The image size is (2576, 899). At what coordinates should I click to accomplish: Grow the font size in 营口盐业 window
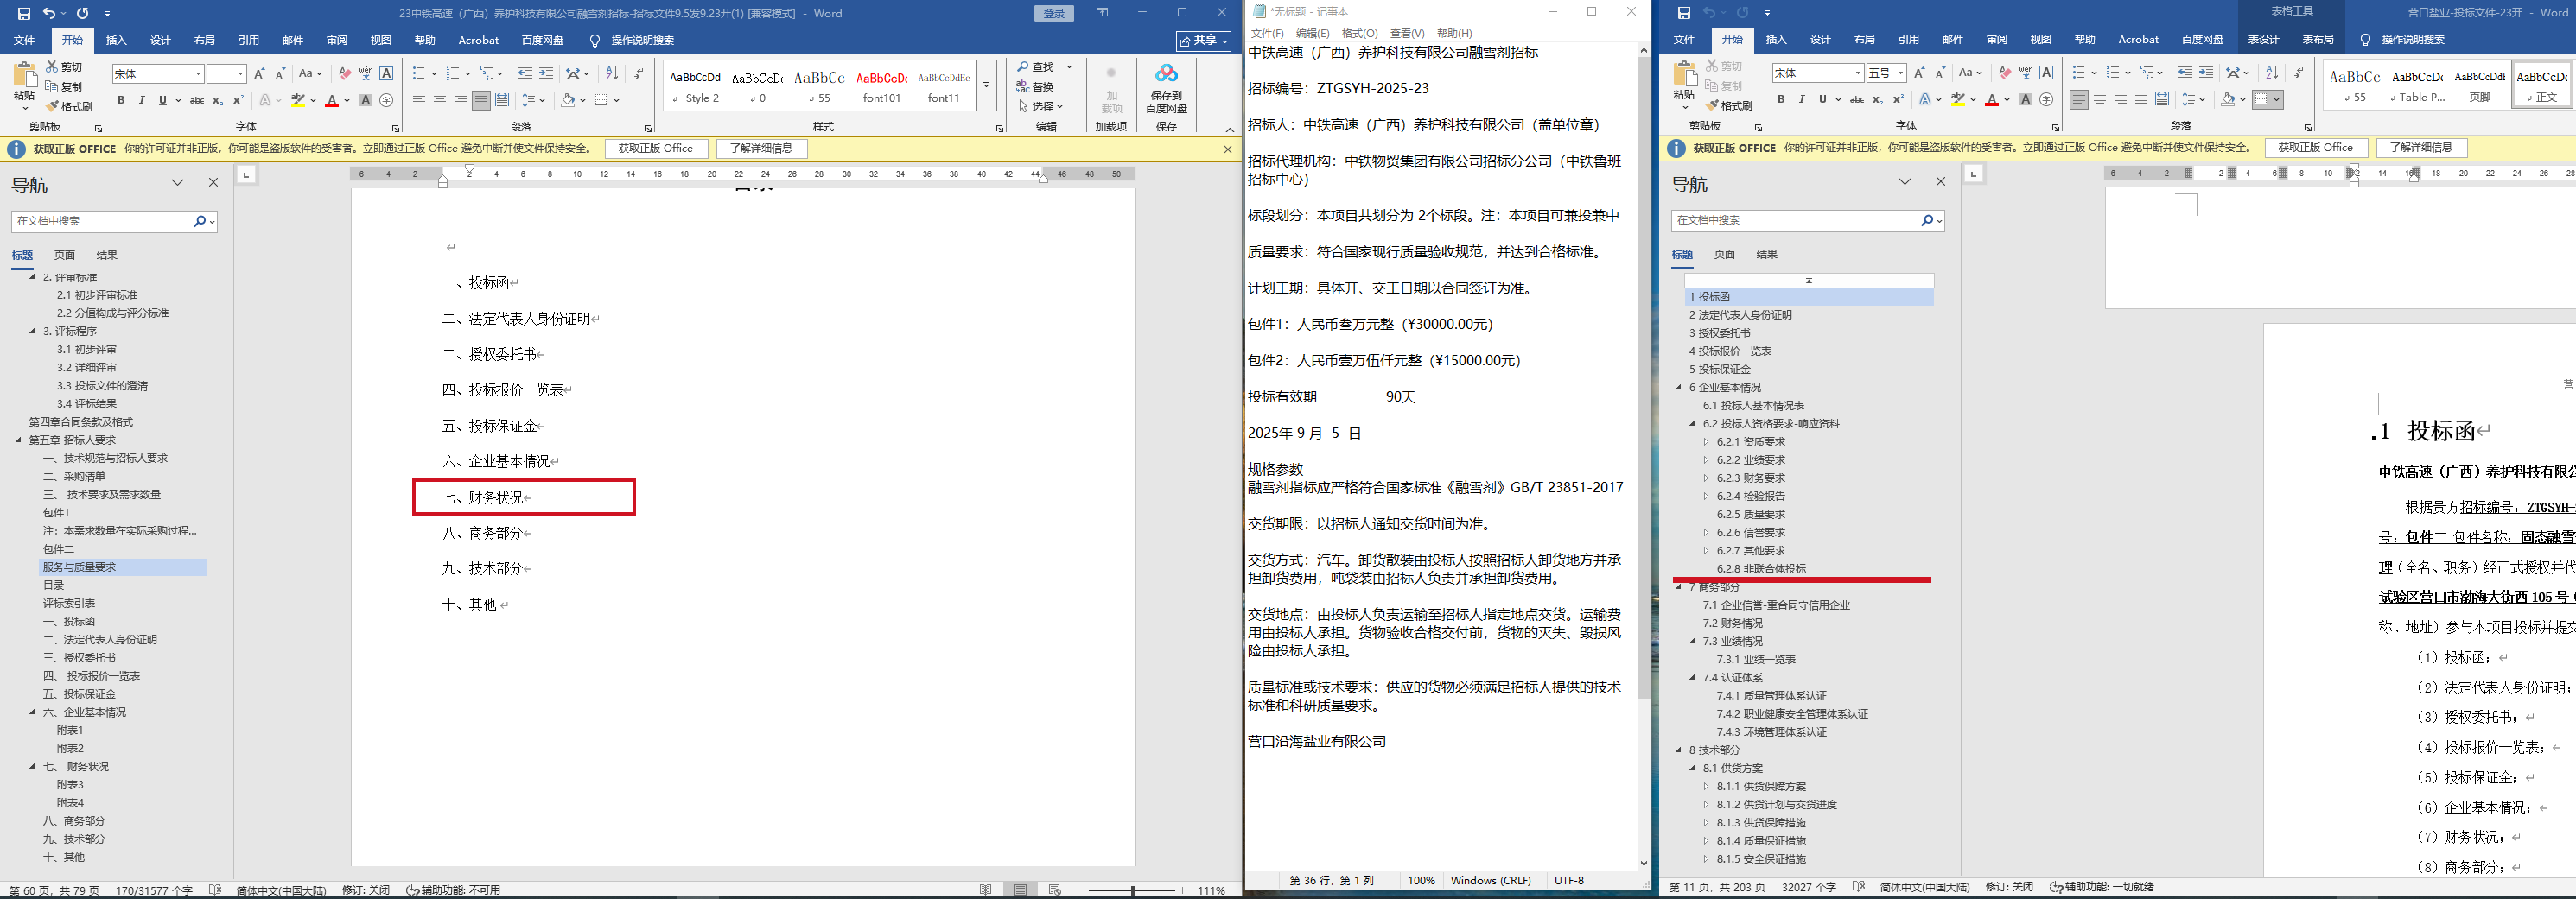[x=1919, y=73]
